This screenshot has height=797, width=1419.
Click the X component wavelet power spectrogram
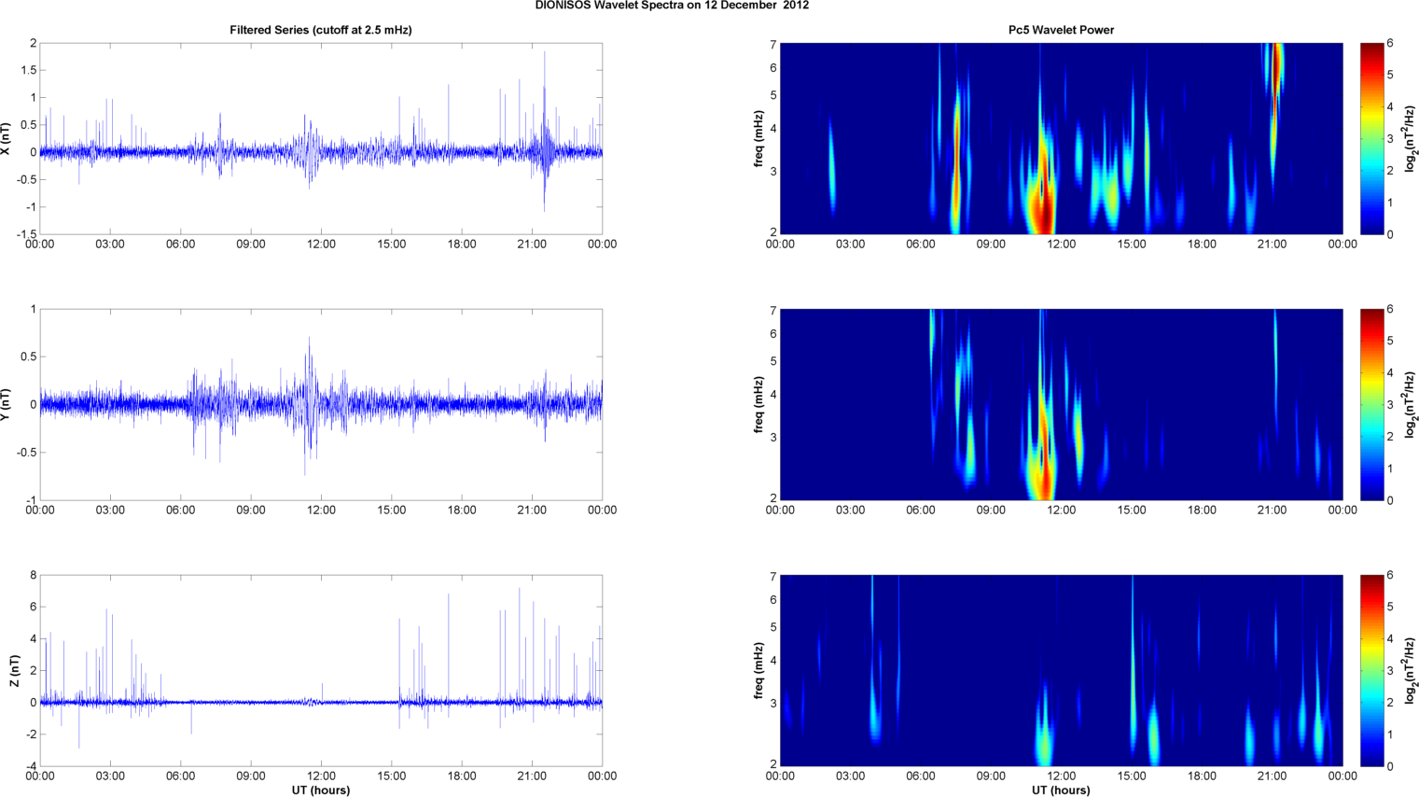pos(1061,138)
